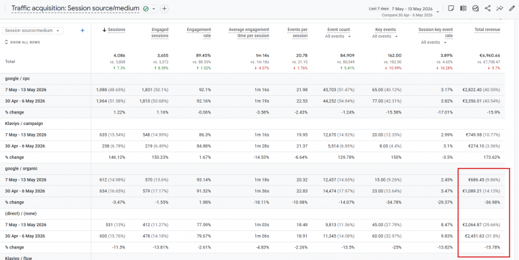Click Klaviyo / campaign revenue change 173.62%

493,157
